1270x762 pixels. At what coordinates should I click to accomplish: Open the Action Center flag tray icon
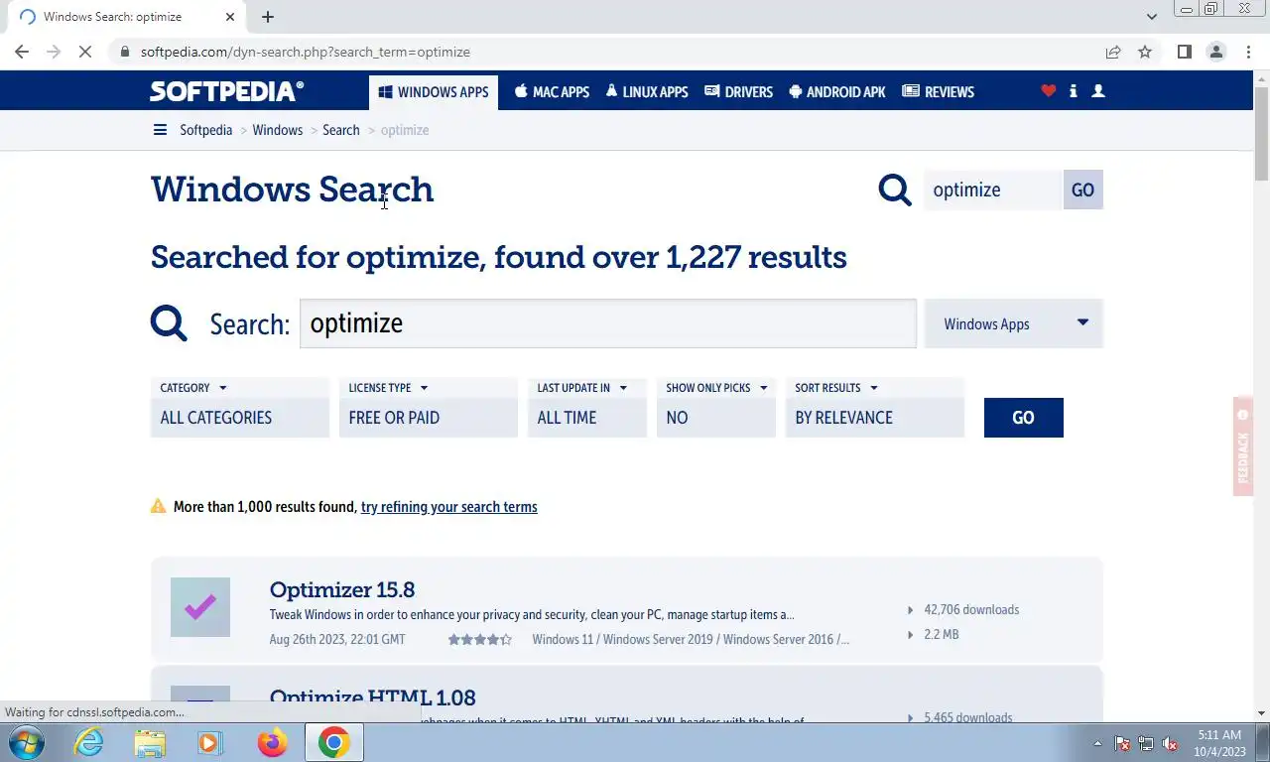pyautogui.click(x=1122, y=743)
